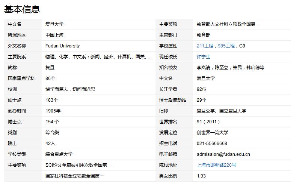Screen dimensions: 291x182
Task: Select the value 42人
Action: (x=50, y=144)
